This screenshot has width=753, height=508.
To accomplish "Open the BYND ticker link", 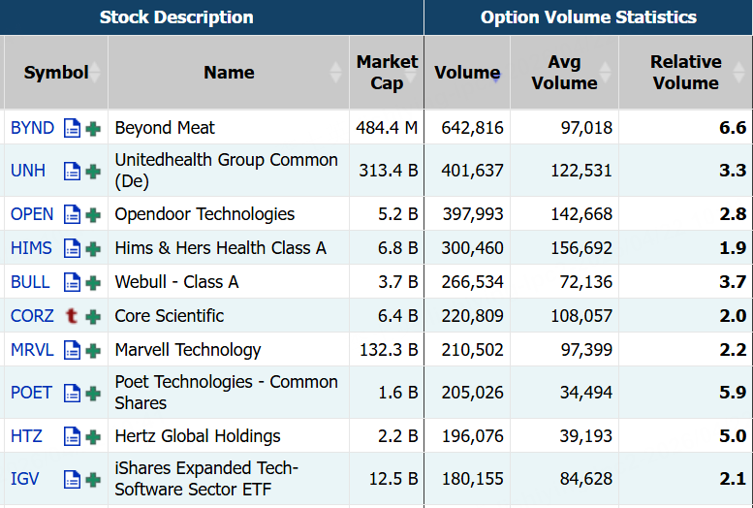I will [32, 128].
